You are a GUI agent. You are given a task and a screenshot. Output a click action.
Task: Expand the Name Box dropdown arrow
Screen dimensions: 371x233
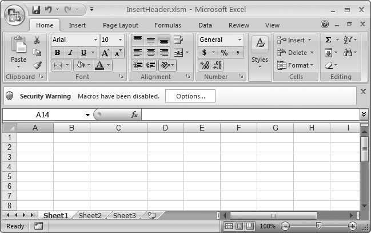click(87, 115)
